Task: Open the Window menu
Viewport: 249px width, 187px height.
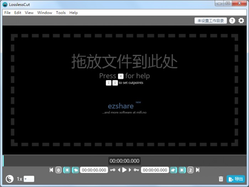Action: pyautogui.click(x=45, y=13)
